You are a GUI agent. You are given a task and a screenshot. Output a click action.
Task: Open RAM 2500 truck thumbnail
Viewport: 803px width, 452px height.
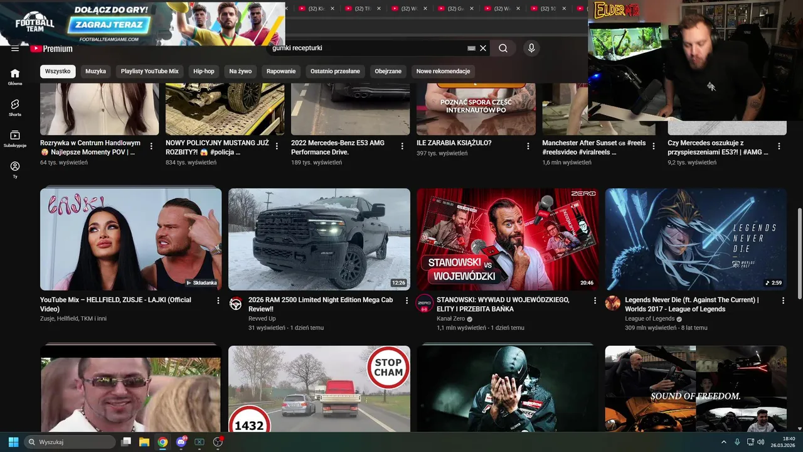pyautogui.click(x=319, y=239)
